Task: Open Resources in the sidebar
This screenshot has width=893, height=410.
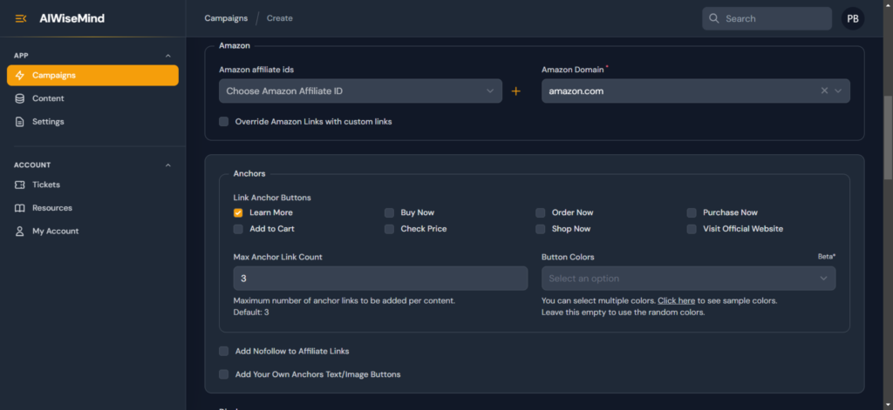Action: [x=92, y=208]
